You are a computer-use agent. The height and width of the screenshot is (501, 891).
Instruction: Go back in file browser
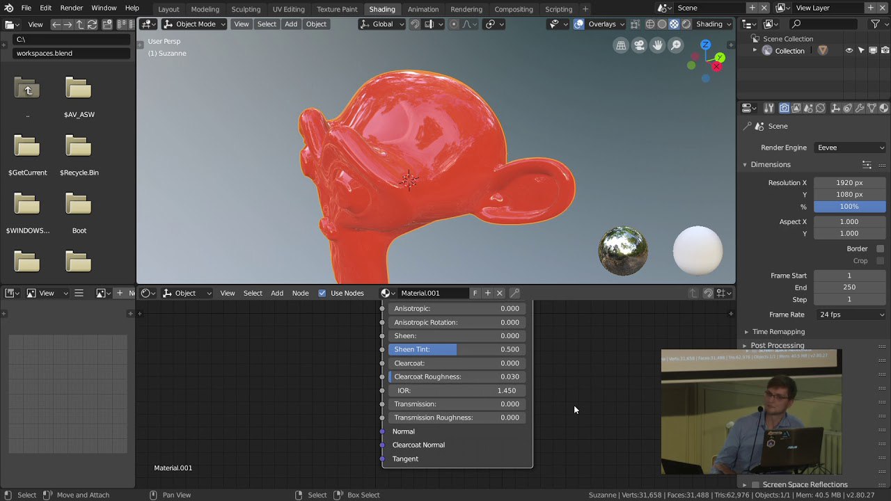coord(56,24)
